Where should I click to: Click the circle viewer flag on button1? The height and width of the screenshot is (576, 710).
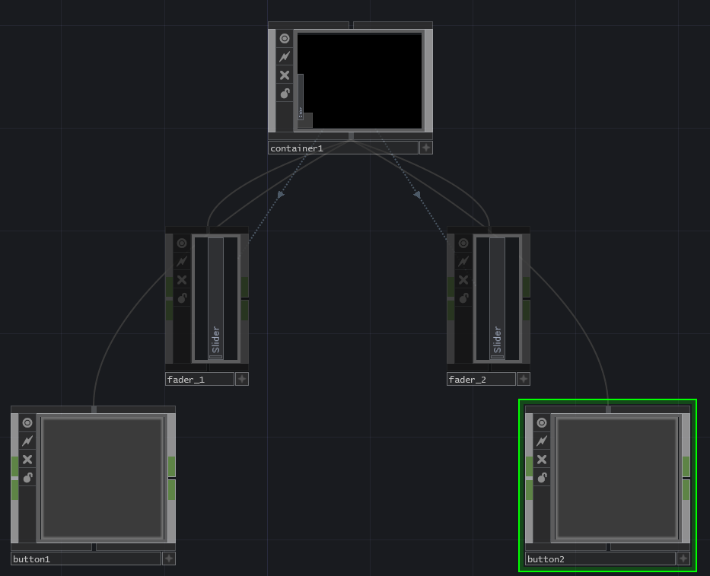pos(27,423)
